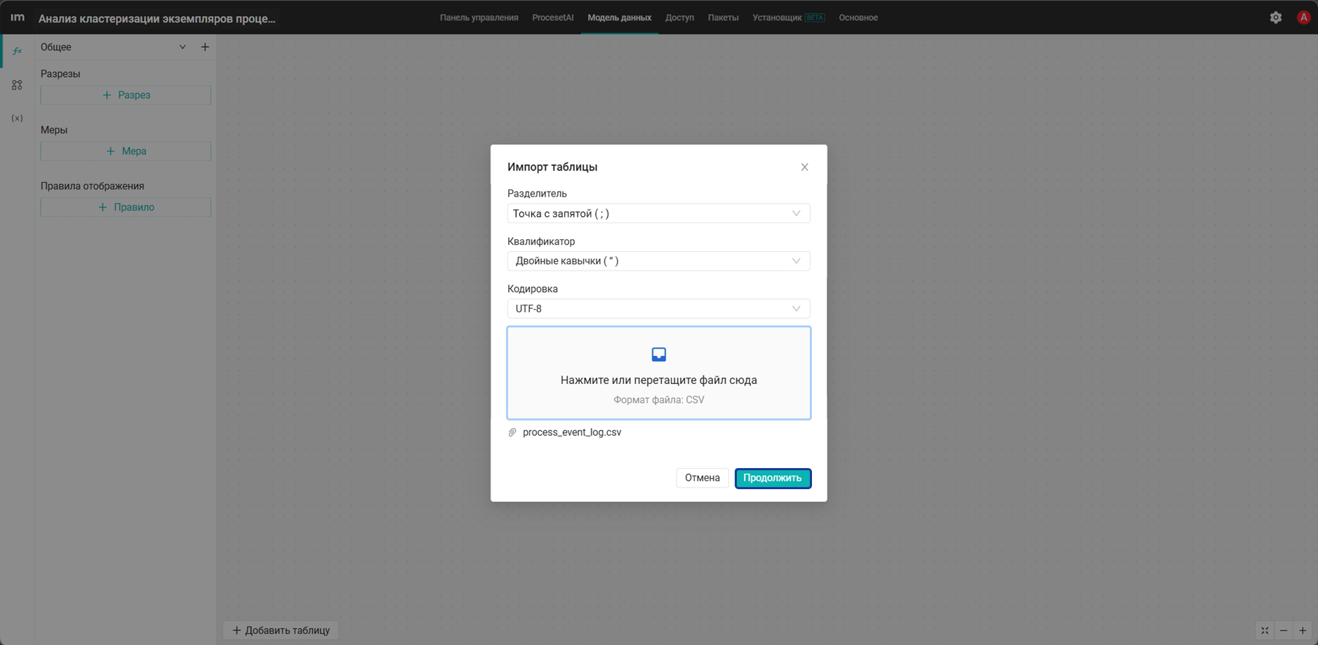Zoom out canvas with minus icon
Image resolution: width=1318 pixels, height=645 pixels.
1284,630
